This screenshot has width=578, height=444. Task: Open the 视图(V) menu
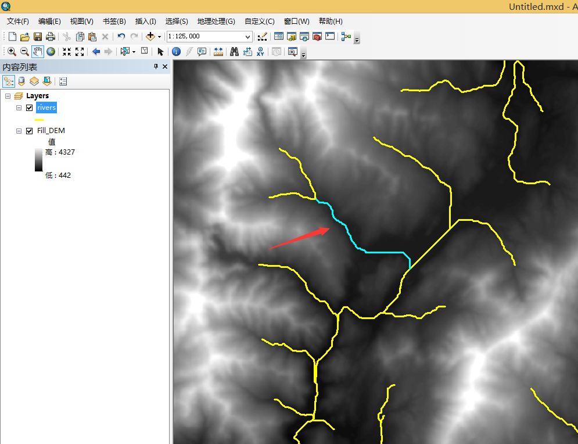(x=81, y=22)
